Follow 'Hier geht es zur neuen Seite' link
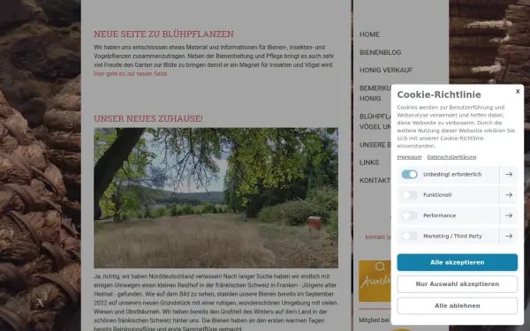 [x=130, y=73]
